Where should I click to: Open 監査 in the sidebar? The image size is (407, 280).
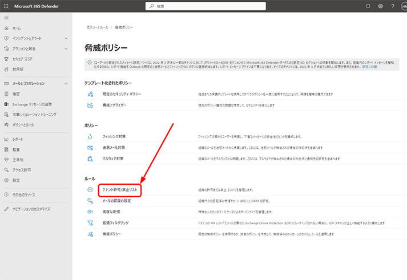16,149
